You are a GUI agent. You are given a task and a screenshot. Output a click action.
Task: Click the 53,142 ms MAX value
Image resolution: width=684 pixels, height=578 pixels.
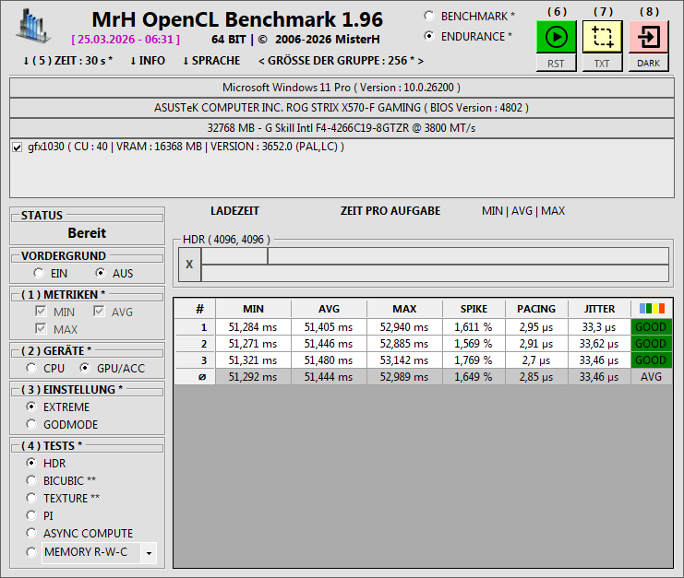(404, 360)
